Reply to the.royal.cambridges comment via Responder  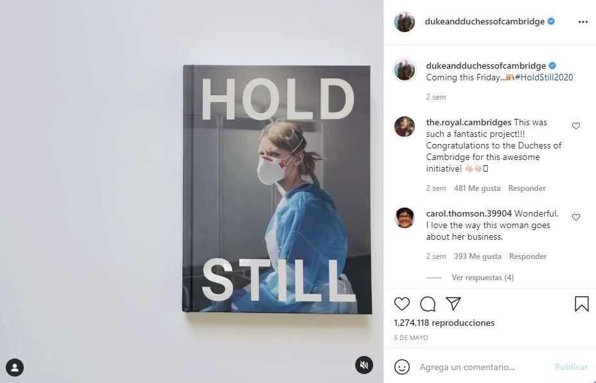[527, 188]
